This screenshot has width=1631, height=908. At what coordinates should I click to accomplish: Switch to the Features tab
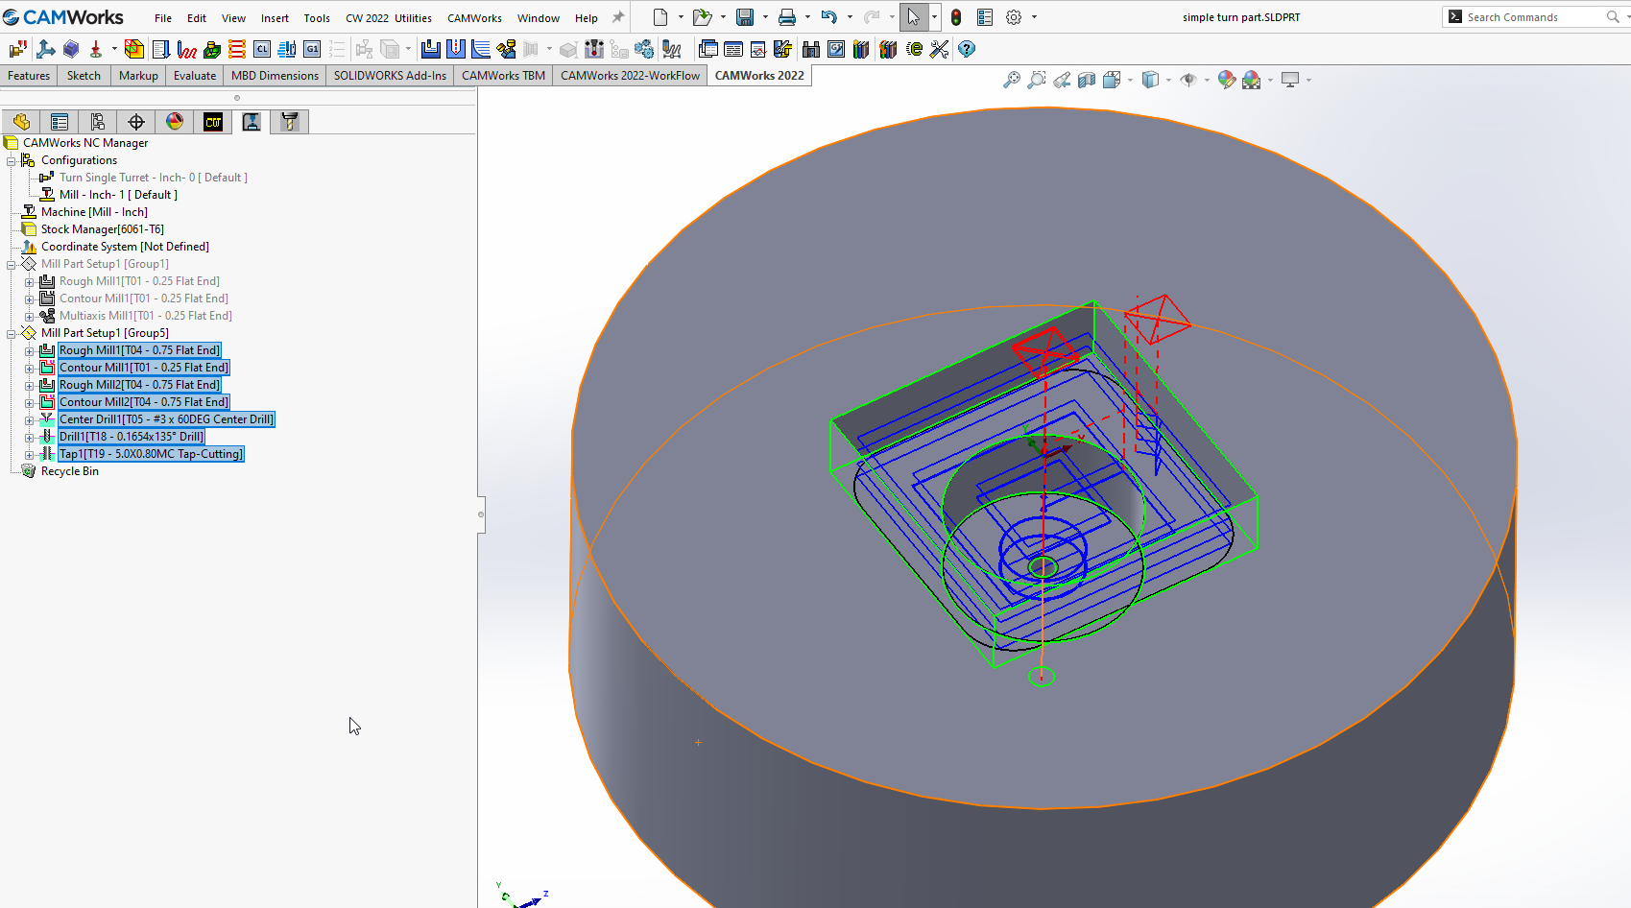pos(29,76)
